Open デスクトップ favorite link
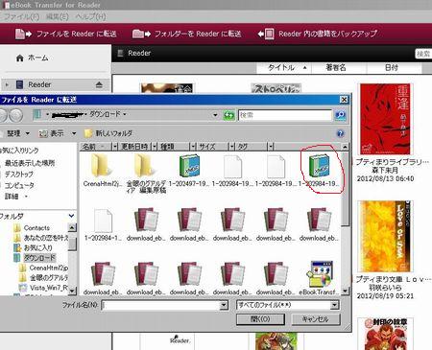 pos(19,175)
